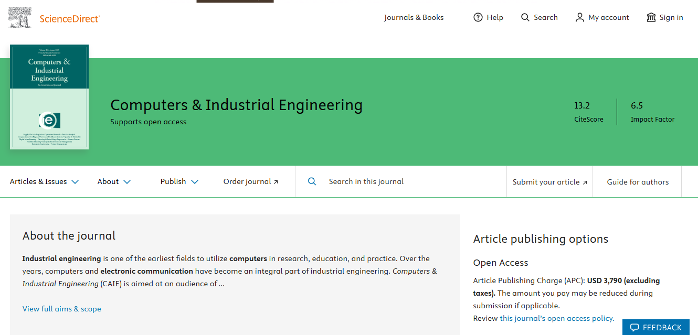698x335 pixels.
Task: Select the Sign in link
Action: pos(671,17)
